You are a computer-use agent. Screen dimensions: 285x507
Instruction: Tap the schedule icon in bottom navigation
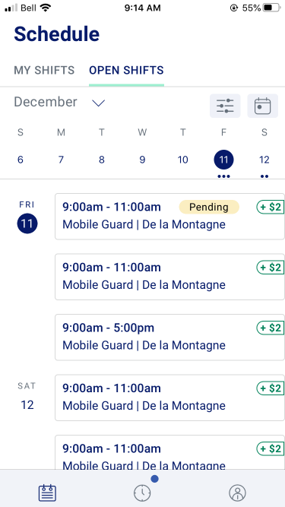click(x=47, y=493)
